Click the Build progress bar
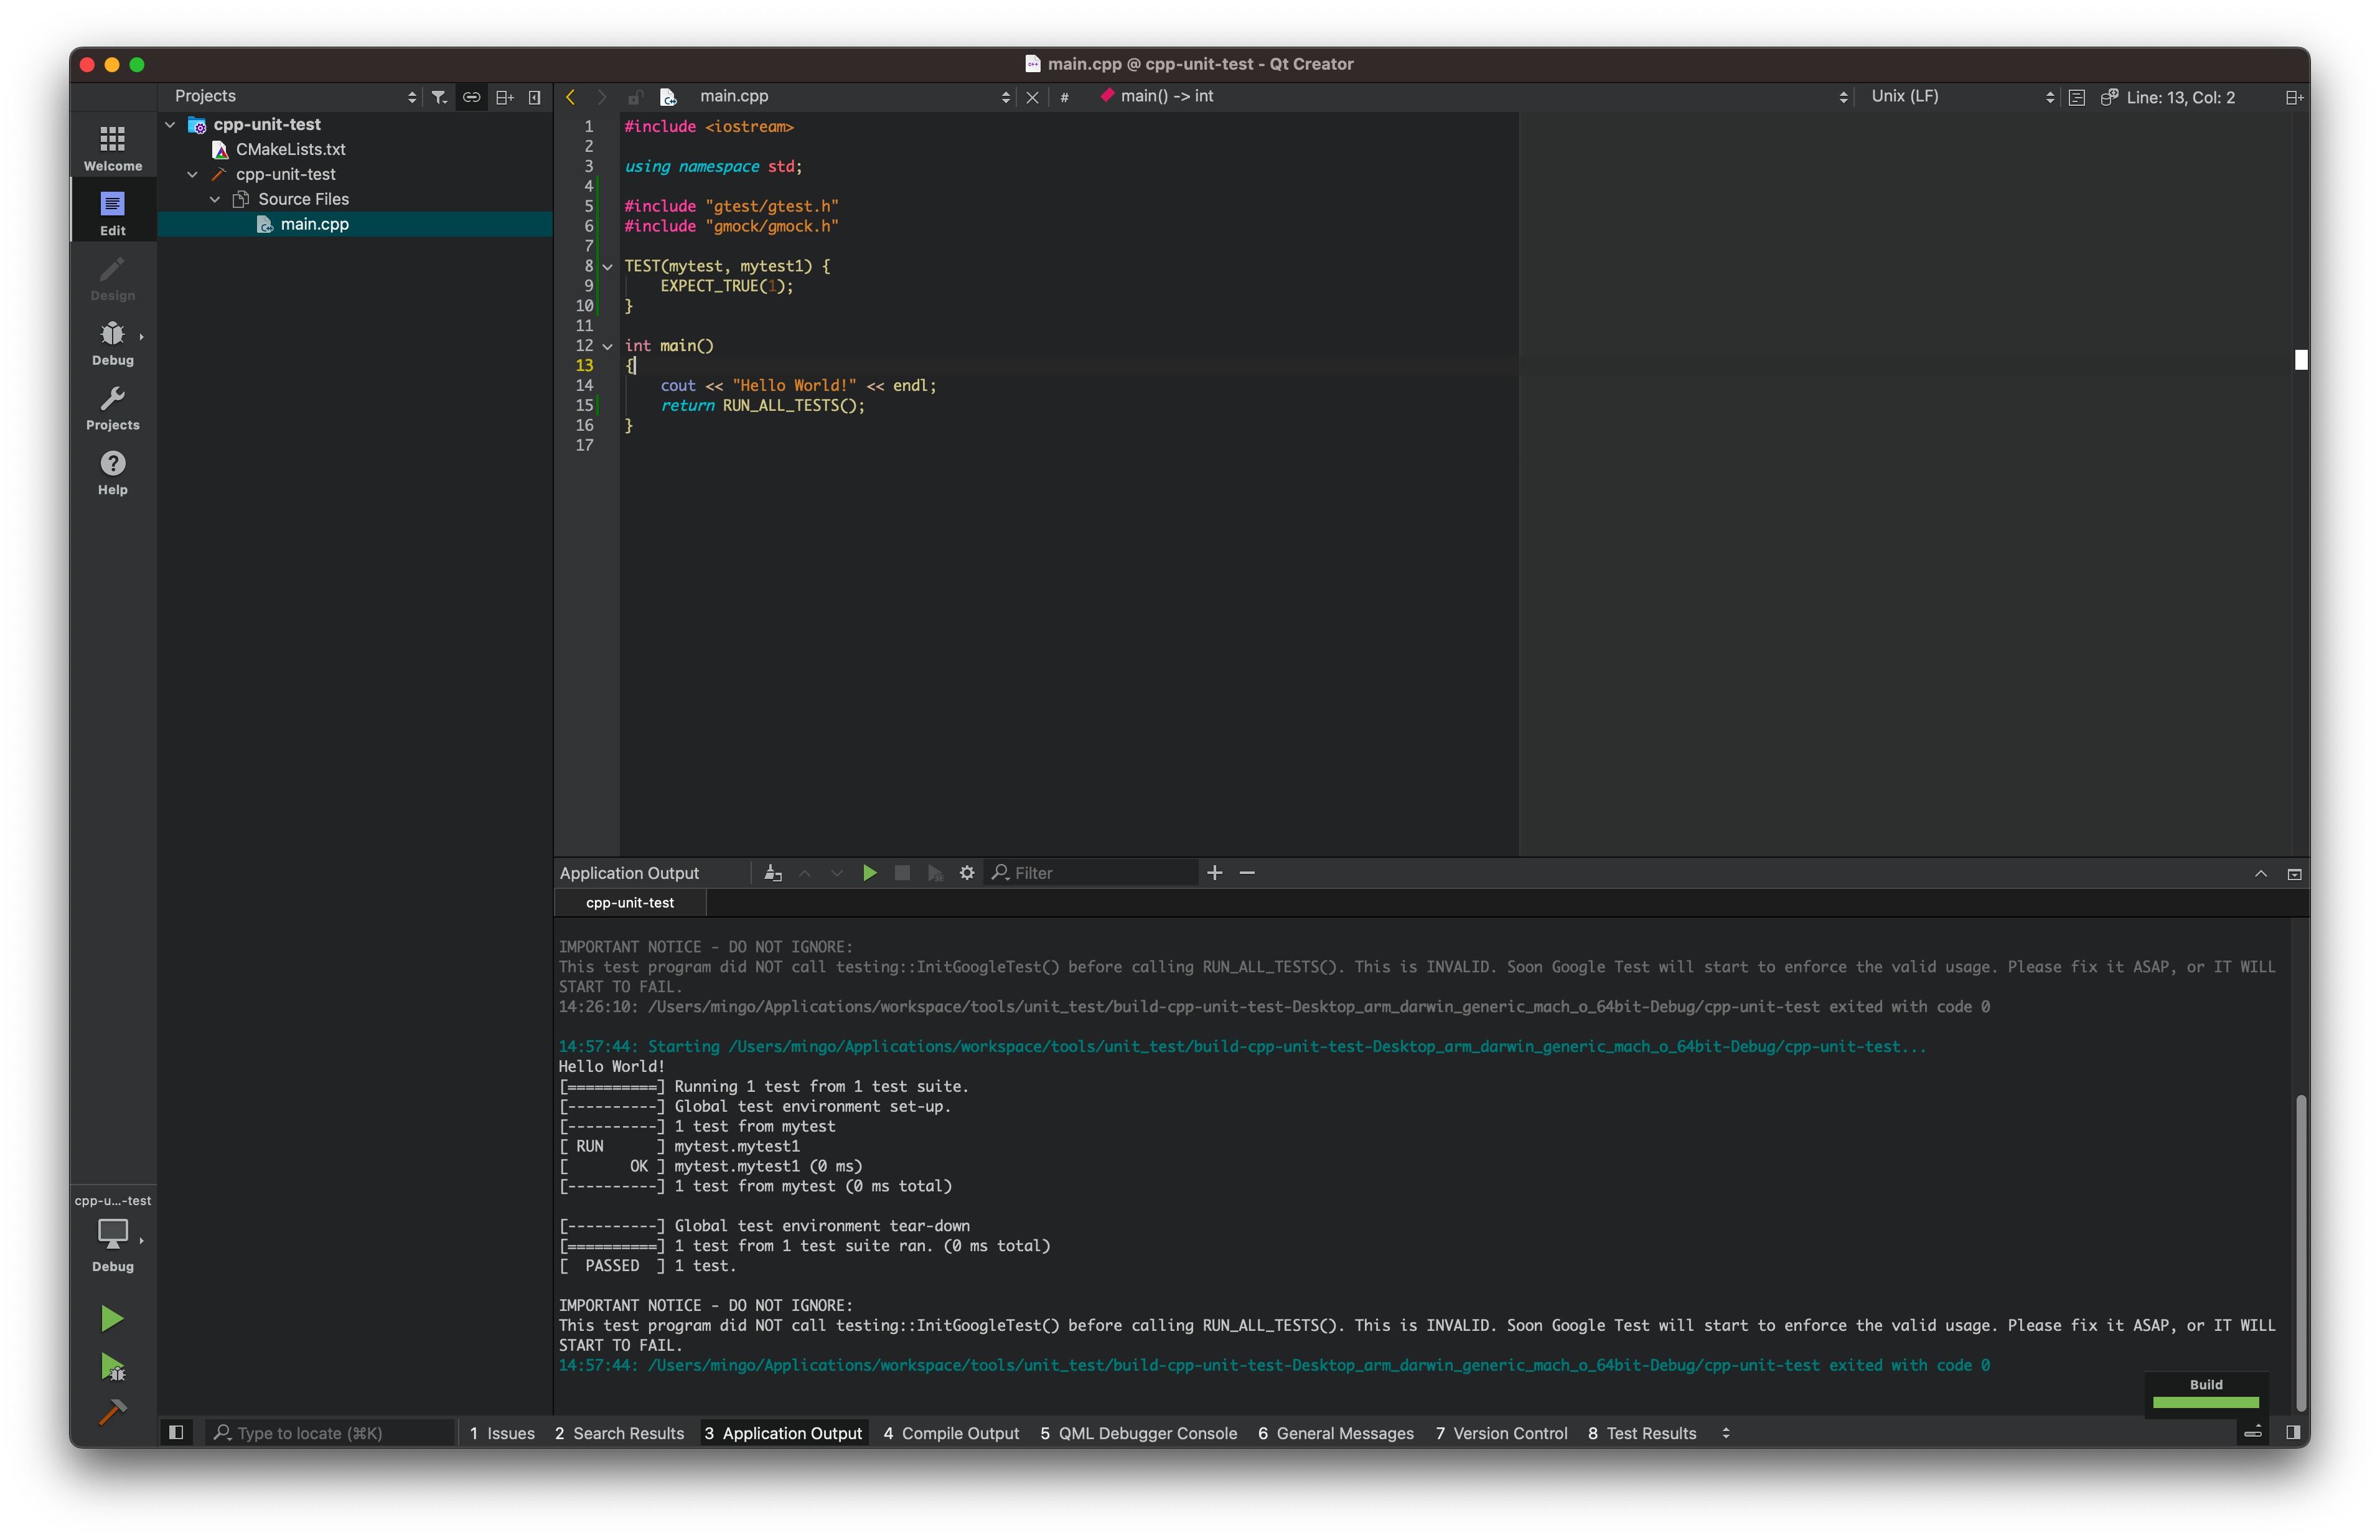 click(2205, 1402)
